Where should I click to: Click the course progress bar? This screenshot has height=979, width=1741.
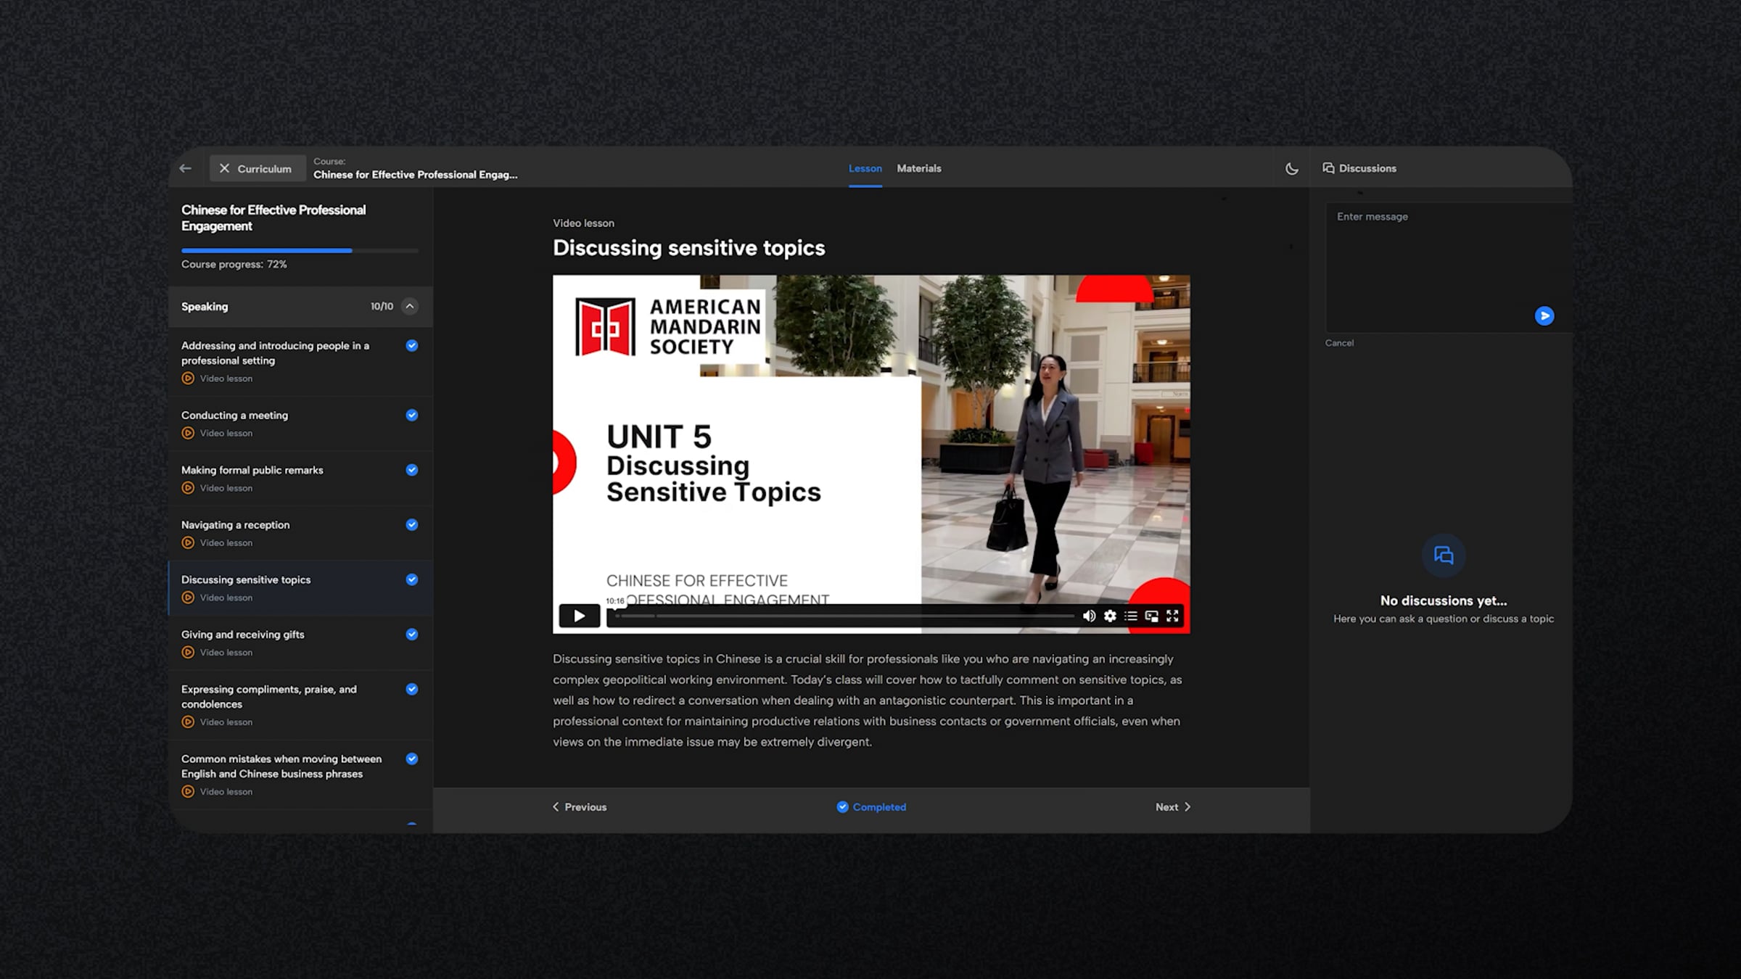pyautogui.click(x=300, y=250)
